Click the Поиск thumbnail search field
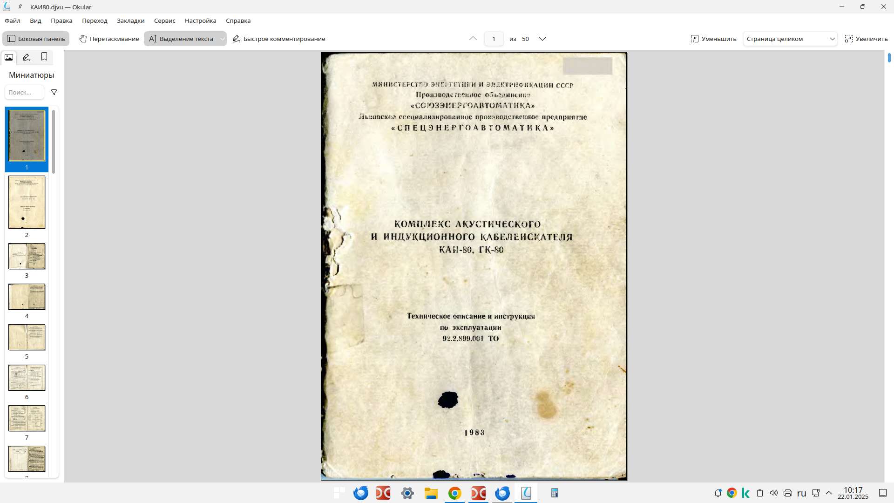Image resolution: width=894 pixels, height=503 pixels. pos(24,92)
